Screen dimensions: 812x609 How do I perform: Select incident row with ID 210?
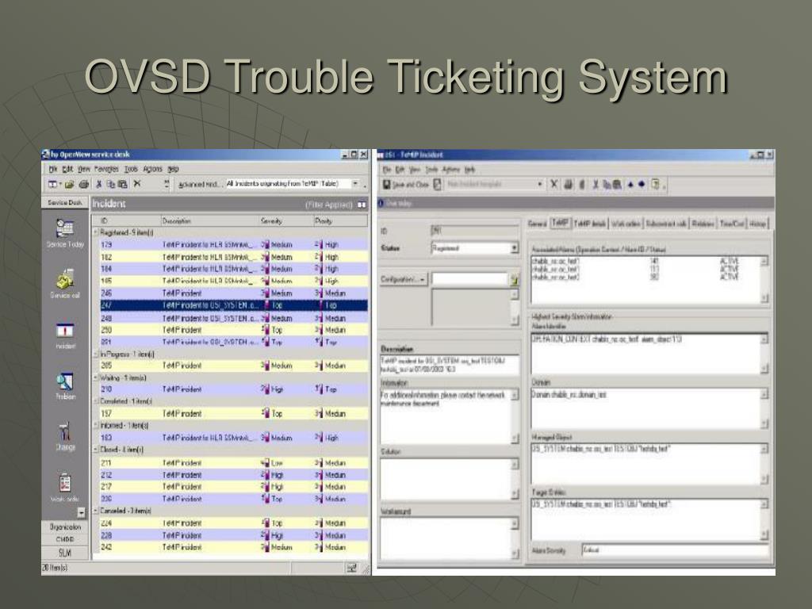pyautogui.click(x=234, y=389)
